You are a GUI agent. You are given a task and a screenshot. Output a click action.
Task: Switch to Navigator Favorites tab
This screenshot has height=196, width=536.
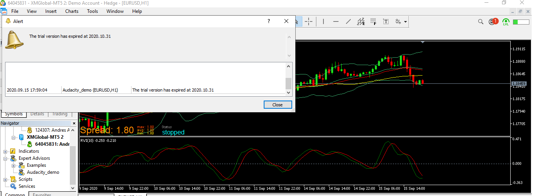[42, 194]
